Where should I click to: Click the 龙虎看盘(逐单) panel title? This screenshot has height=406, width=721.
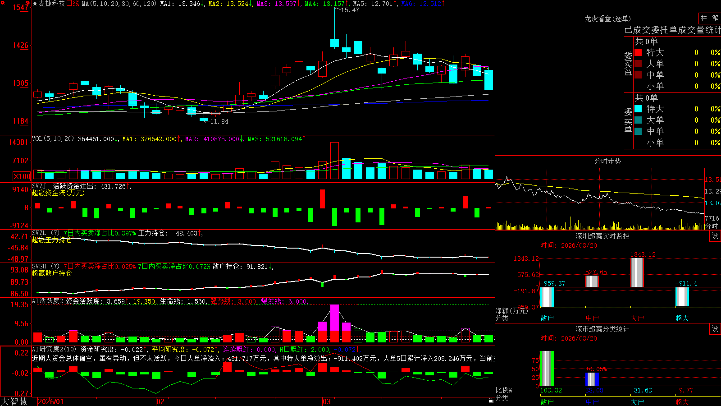[x=607, y=18]
